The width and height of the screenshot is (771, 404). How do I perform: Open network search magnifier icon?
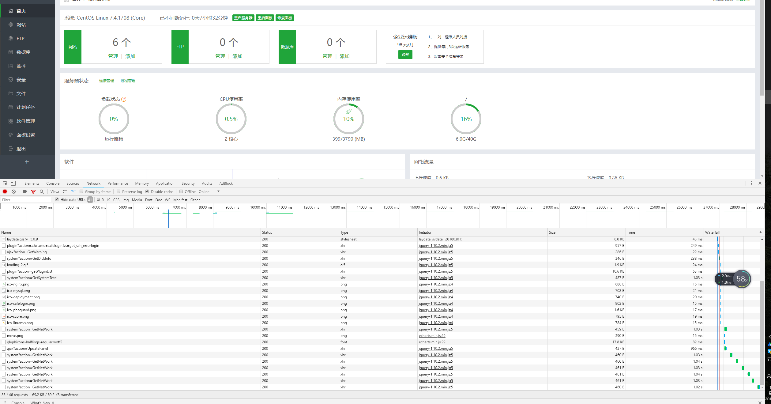(x=42, y=191)
